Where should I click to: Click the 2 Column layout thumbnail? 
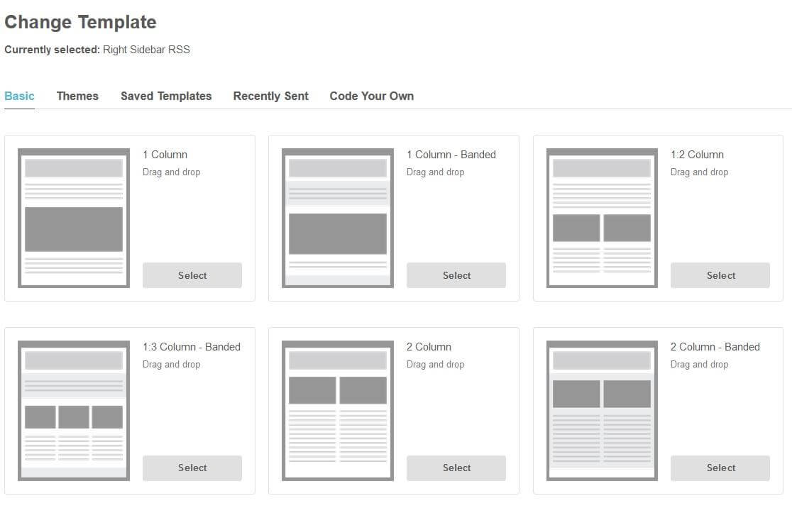click(x=338, y=411)
